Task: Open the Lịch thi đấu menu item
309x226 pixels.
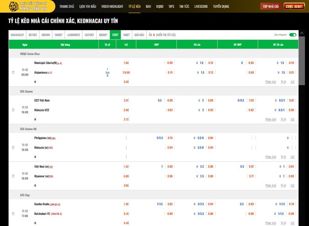Action: (x=88, y=7)
